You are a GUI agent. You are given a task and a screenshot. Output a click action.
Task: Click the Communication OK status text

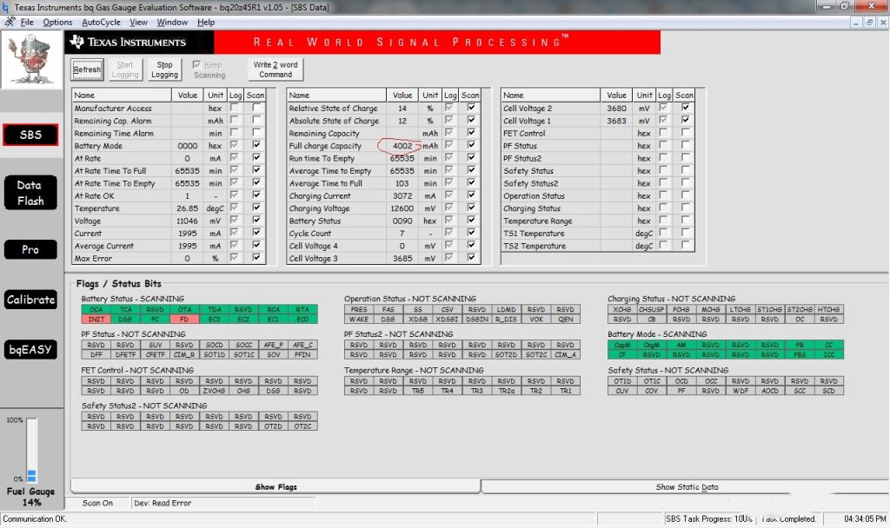[35, 519]
